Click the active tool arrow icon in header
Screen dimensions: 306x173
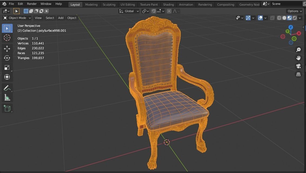click(17, 11)
